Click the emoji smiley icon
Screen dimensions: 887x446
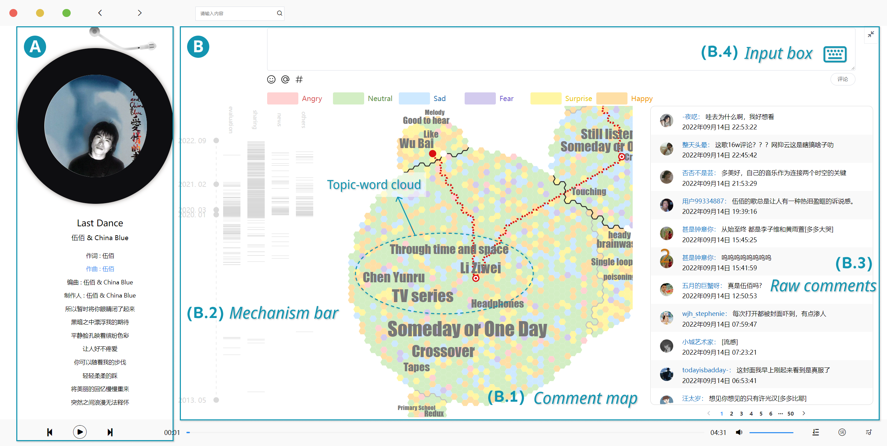(271, 80)
